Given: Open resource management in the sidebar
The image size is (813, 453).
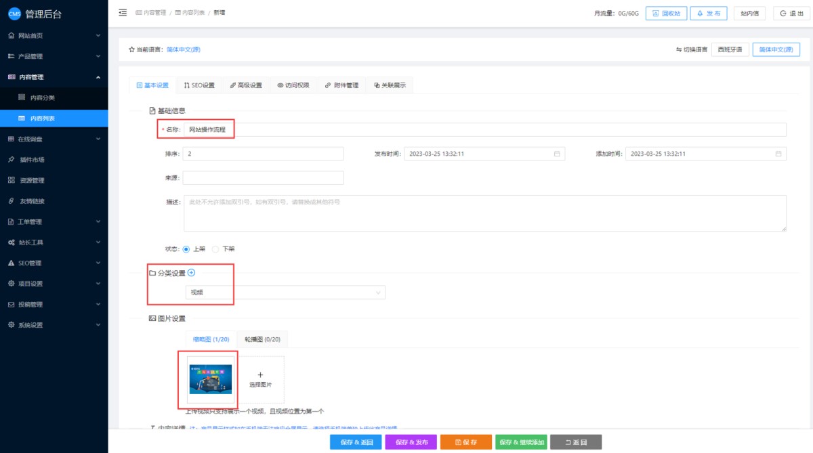Looking at the screenshot, I should (32, 180).
